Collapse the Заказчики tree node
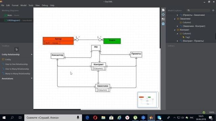Screen dimensions: 216x121 [175, 19]
